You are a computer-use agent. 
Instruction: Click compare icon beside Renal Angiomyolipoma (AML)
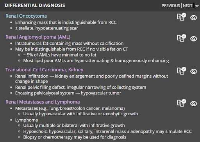182,38
